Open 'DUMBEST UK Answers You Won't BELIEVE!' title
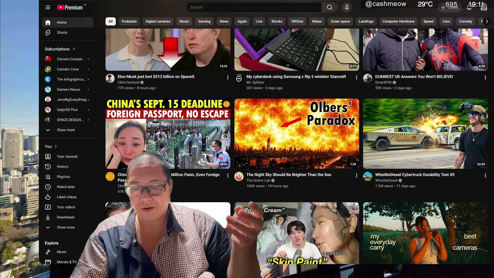494x278 pixels. pyautogui.click(x=414, y=77)
